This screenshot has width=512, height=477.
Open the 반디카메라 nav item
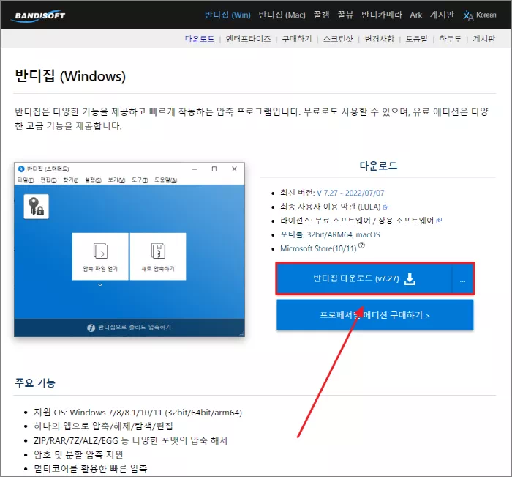click(382, 15)
